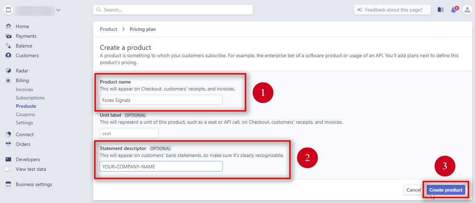Open the notification bell with badge

coord(453,10)
